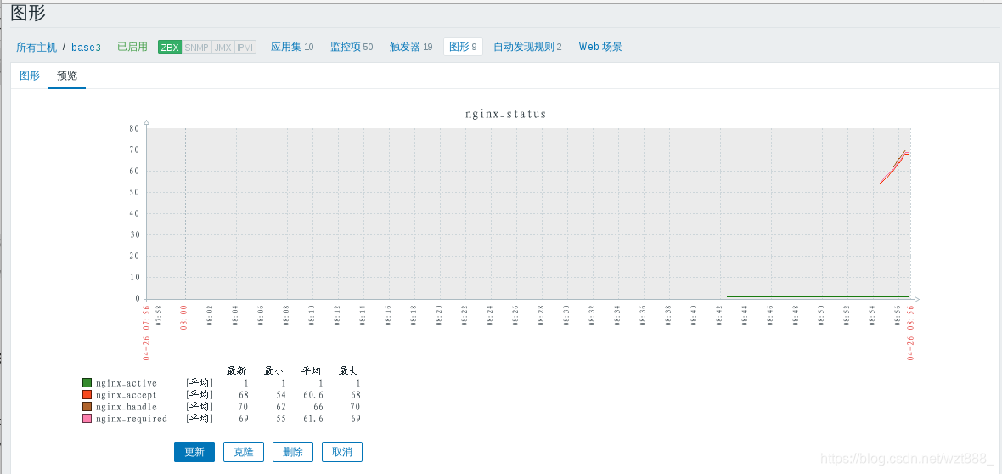Switch to the 图形 configuration tab
Screen dimensions: 1002x474
click(30, 76)
